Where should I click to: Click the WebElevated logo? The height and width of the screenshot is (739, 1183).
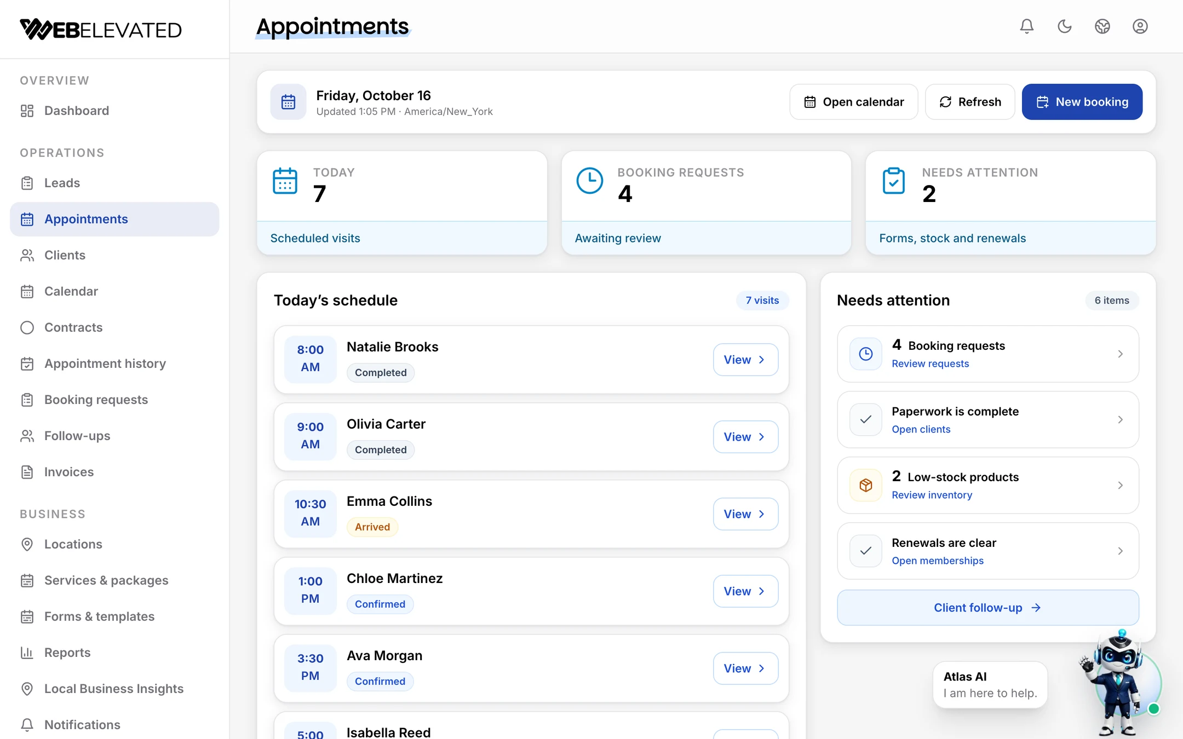click(x=101, y=30)
